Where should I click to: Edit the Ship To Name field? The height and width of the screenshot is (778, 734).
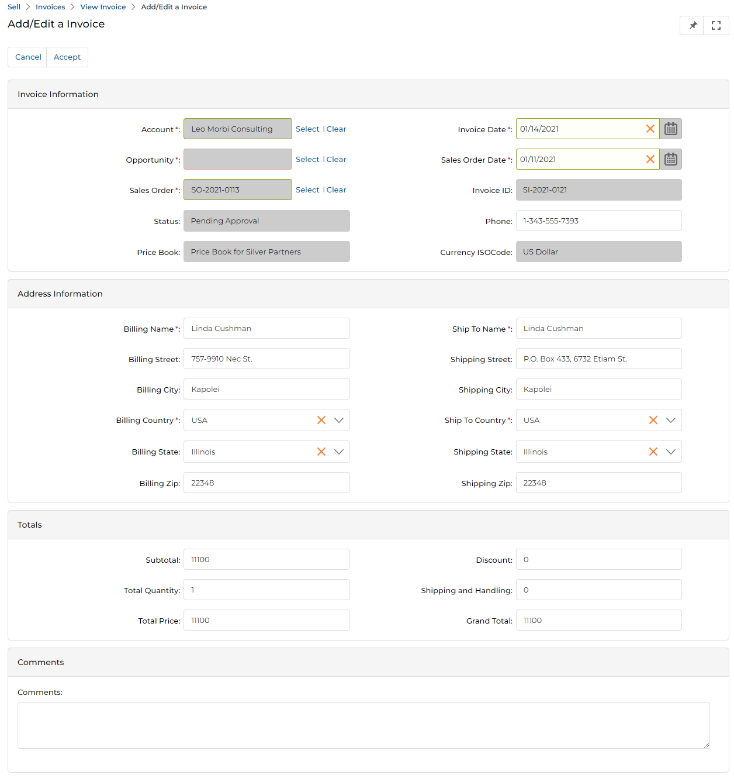pyautogui.click(x=598, y=328)
